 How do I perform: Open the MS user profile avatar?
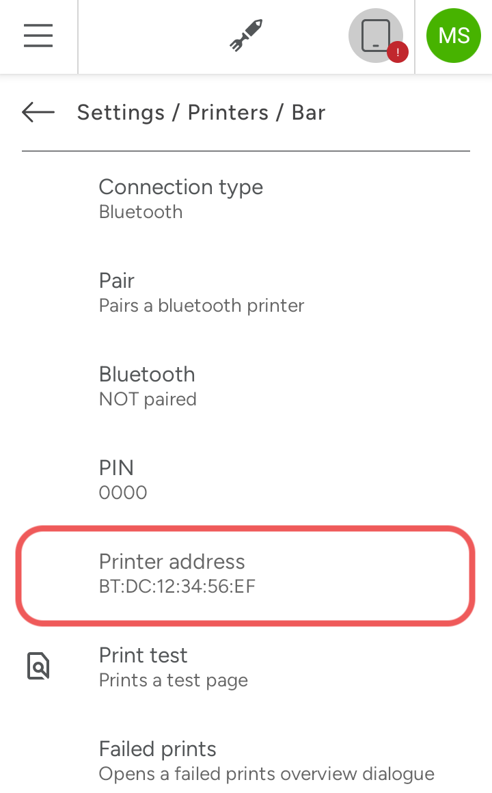(x=454, y=36)
